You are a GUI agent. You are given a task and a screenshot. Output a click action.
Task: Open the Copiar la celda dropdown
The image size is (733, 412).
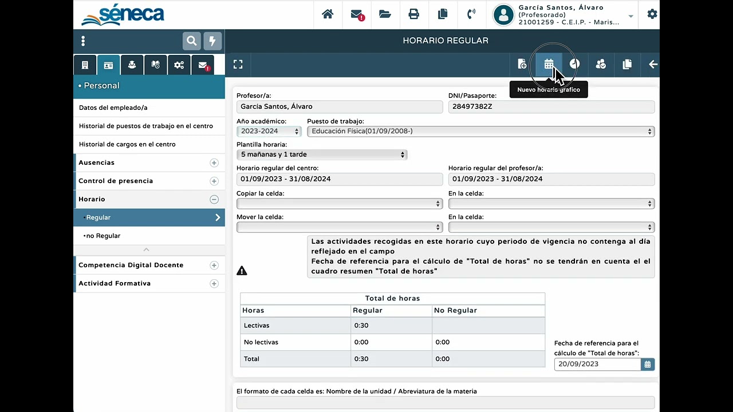(x=340, y=204)
